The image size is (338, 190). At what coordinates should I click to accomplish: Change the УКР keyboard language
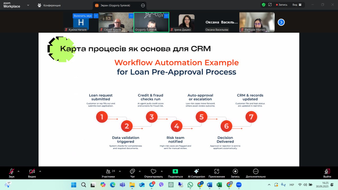coord(292,185)
